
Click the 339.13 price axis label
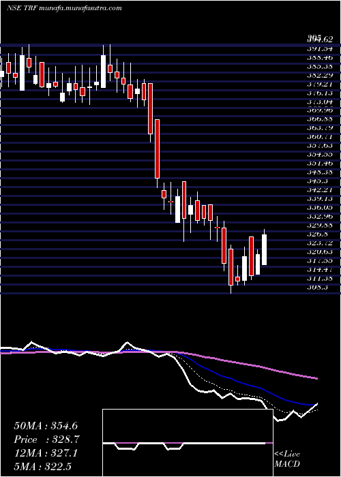(x=320, y=199)
